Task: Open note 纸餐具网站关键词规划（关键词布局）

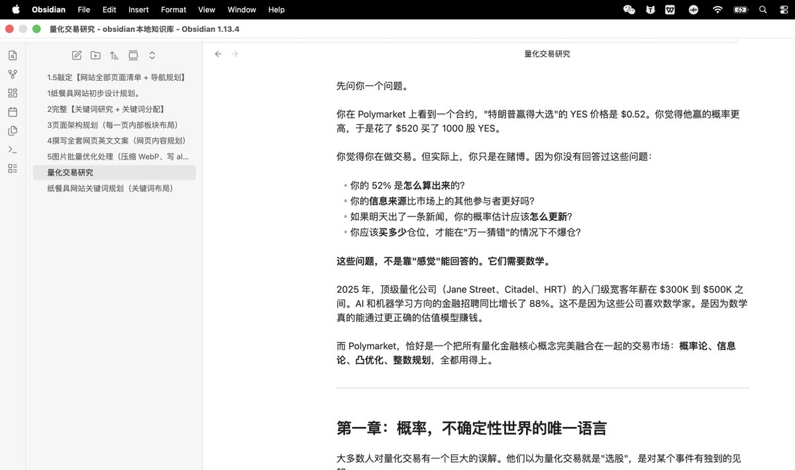Action: pyautogui.click(x=115, y=189)
